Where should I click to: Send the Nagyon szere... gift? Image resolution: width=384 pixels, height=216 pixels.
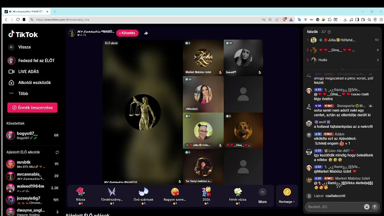(x=175, y=196)
